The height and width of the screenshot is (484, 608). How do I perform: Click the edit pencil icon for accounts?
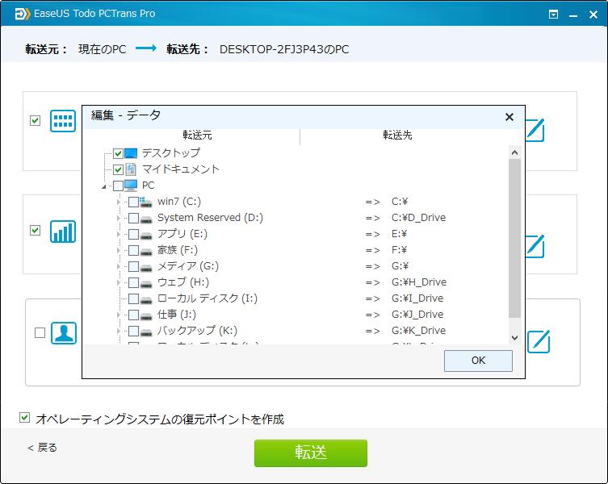[539, 341]
